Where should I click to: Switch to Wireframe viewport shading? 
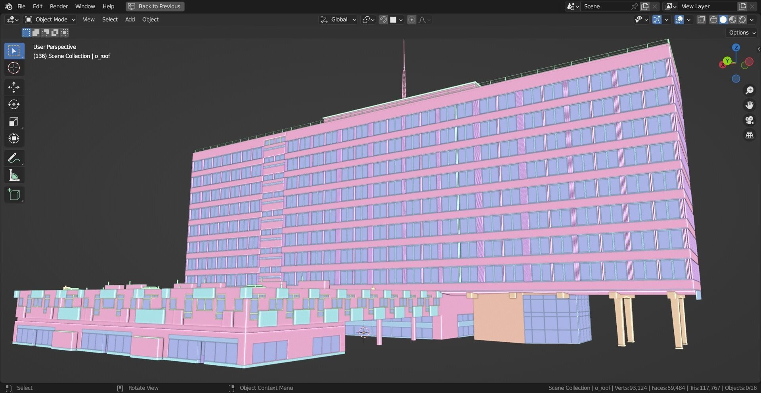point(713,19)
